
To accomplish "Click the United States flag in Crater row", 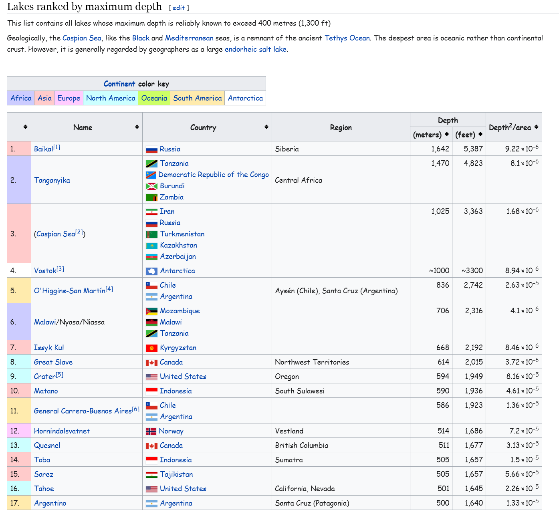I will click(151, 377).
